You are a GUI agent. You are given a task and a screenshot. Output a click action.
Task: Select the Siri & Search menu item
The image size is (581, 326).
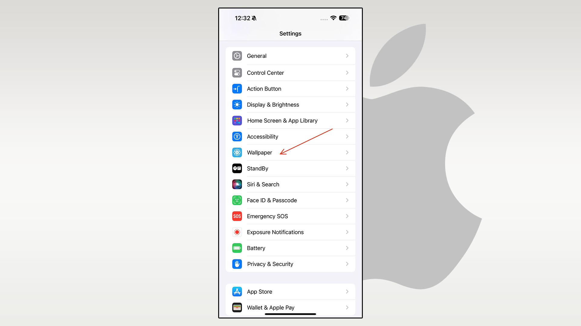click(290, 184)
